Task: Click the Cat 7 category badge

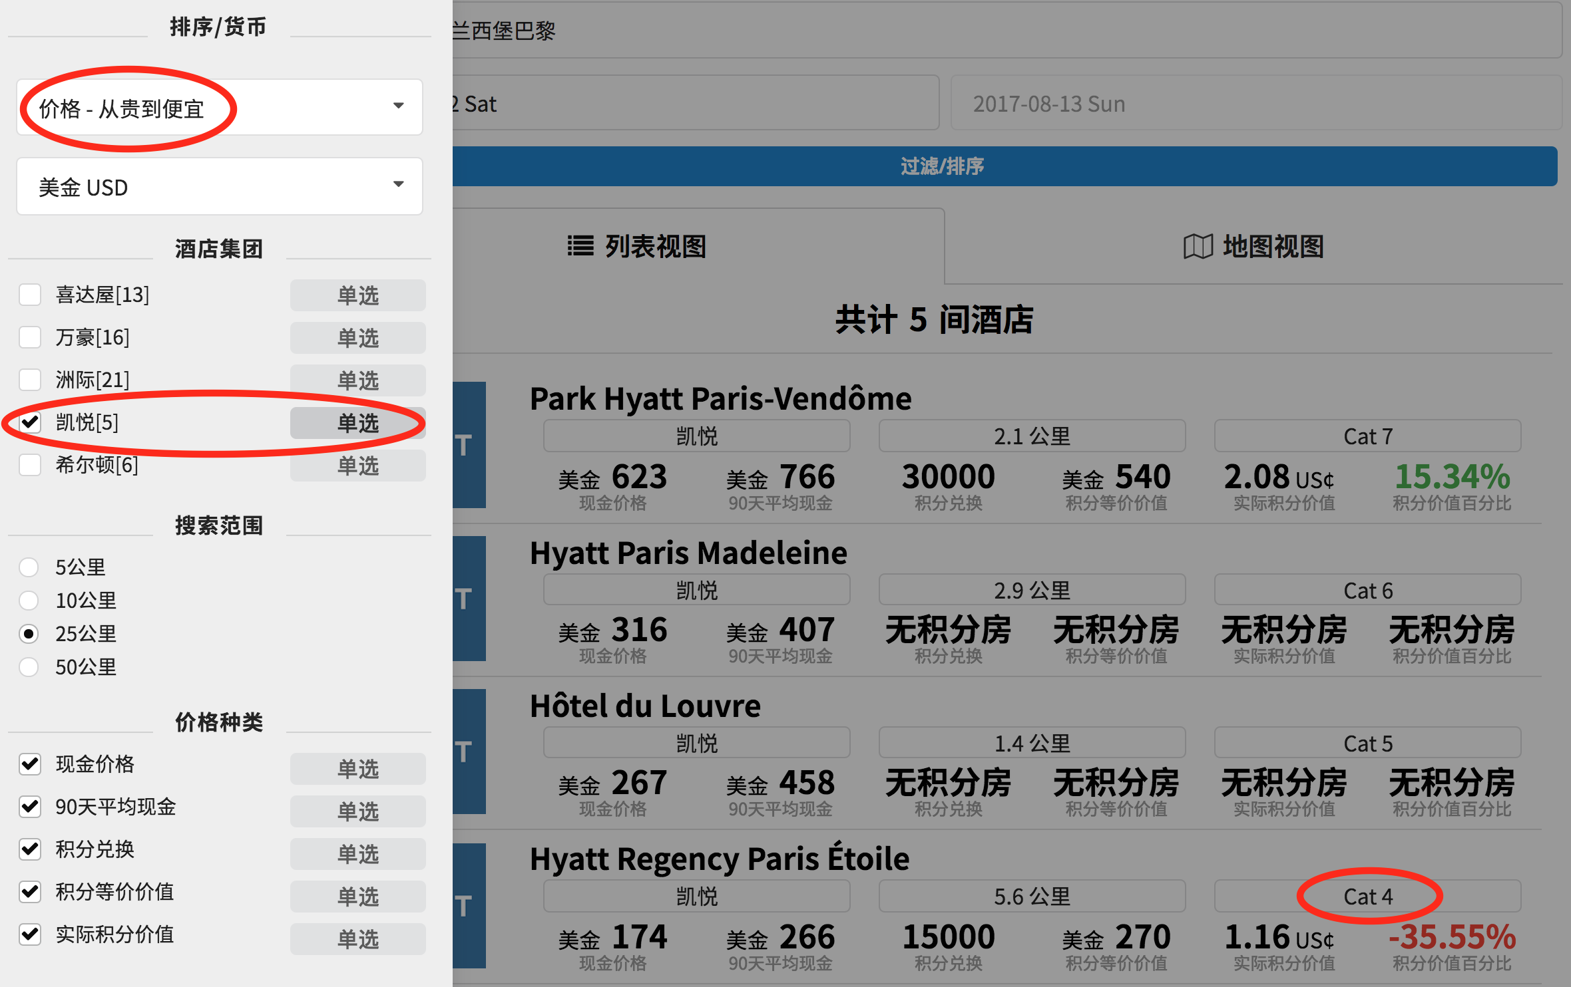Action: click(1368, 436)
